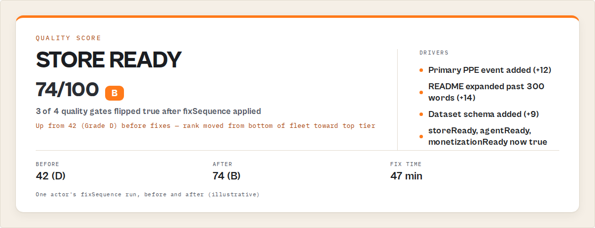Click the bullet beside Dataset schema added
595x228 pixels.
pyautogui.click(x=421, y=114)
